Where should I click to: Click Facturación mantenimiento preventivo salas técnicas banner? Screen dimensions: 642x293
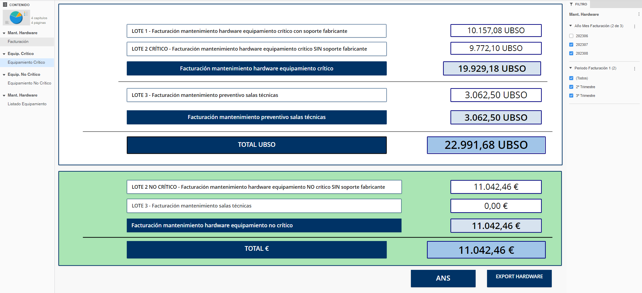point(257,117)
